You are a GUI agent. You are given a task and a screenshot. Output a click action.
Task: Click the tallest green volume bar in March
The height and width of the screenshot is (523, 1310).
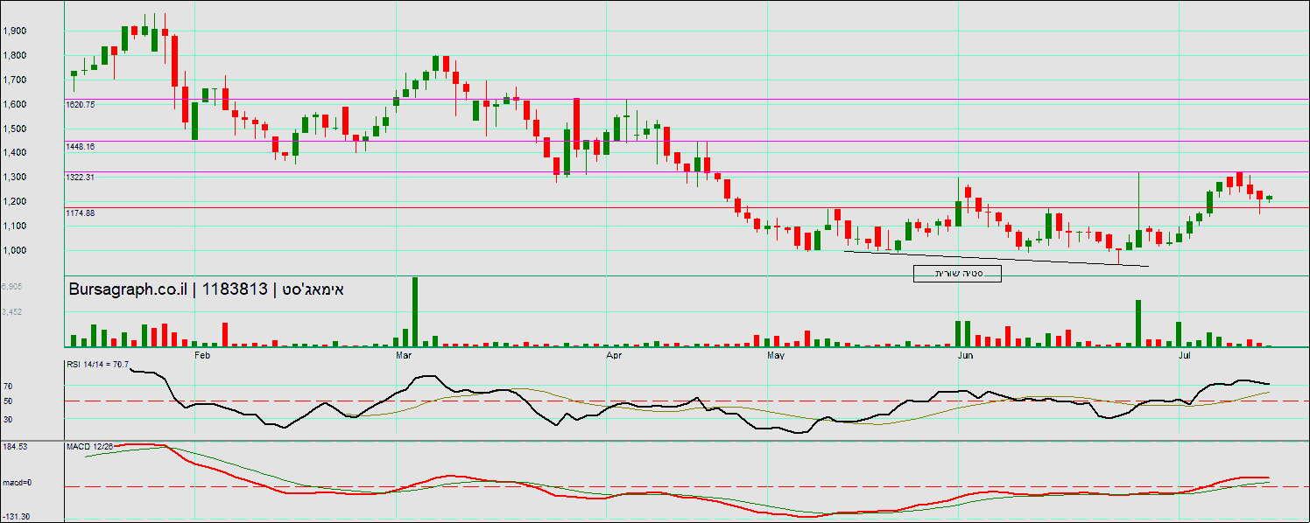pos(415,311)
